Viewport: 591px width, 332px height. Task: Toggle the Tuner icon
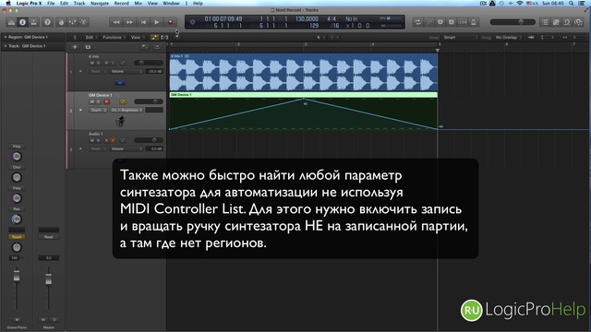click(428, 22)
